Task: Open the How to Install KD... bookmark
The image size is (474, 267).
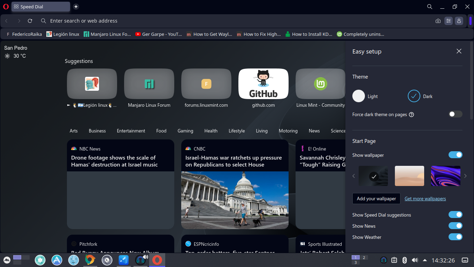Action: 309,34
